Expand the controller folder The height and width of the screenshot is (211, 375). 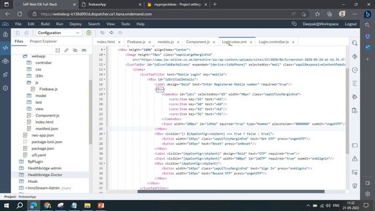click(43, 63)
